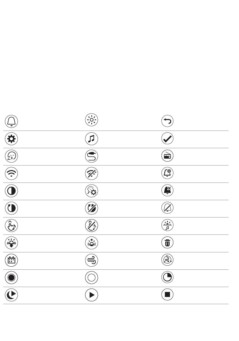This screenshot has width=239, height=341.
Task: Click the alarm bell icon
Action: pyautogui.click(x=11, y=121)
